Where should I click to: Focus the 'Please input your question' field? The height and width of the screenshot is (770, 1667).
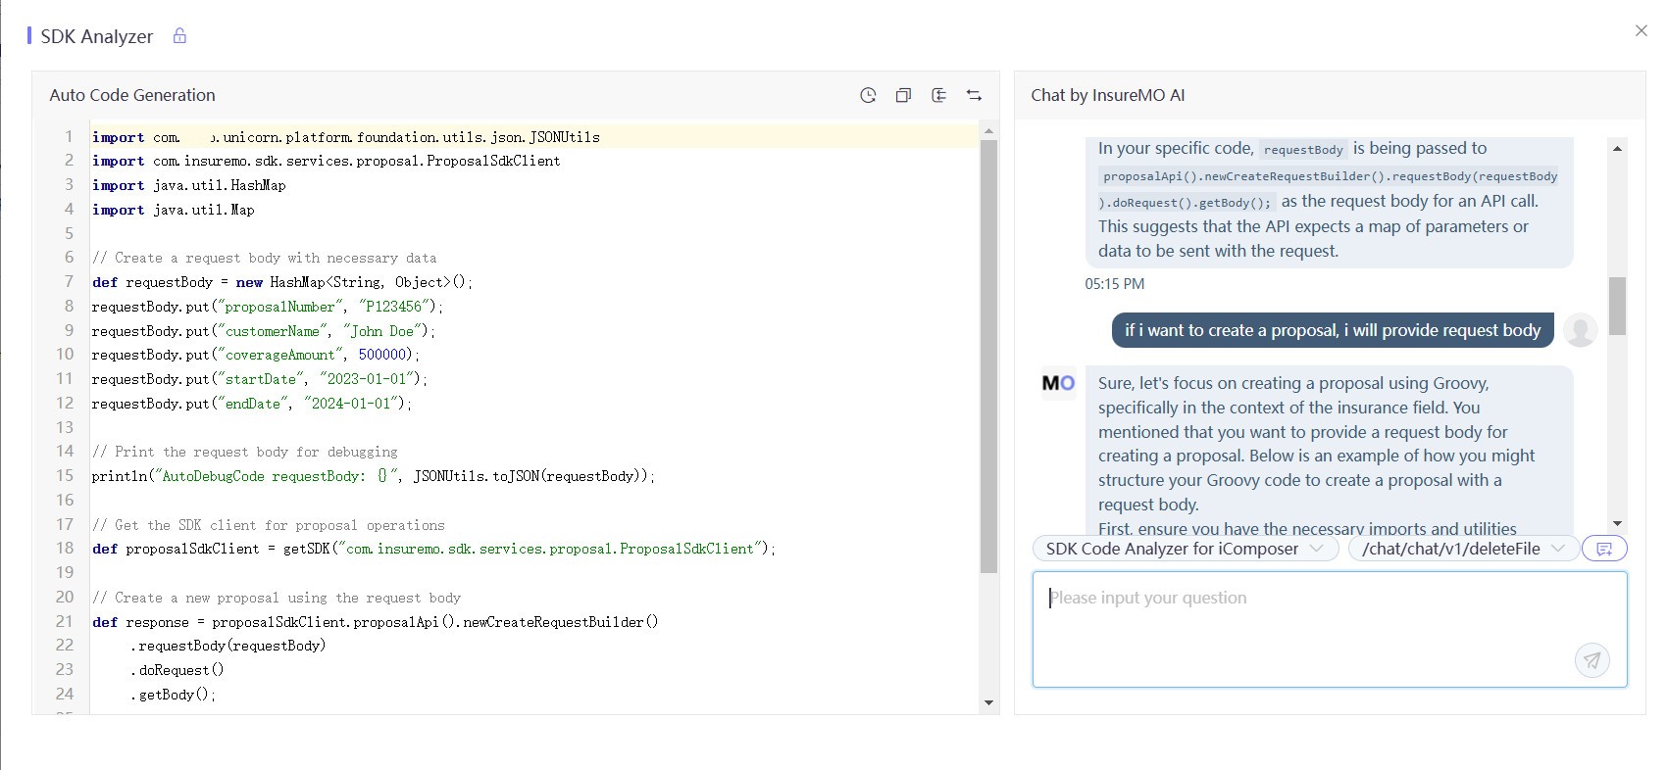1330,629
